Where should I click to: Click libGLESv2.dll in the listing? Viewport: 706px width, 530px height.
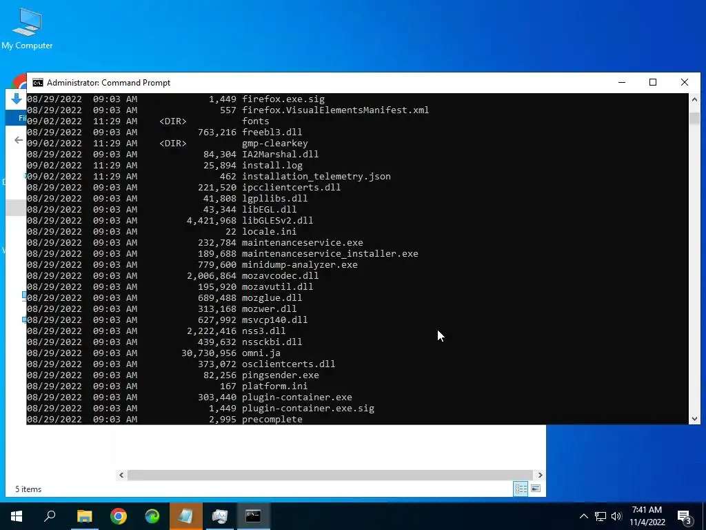[277, 220]
